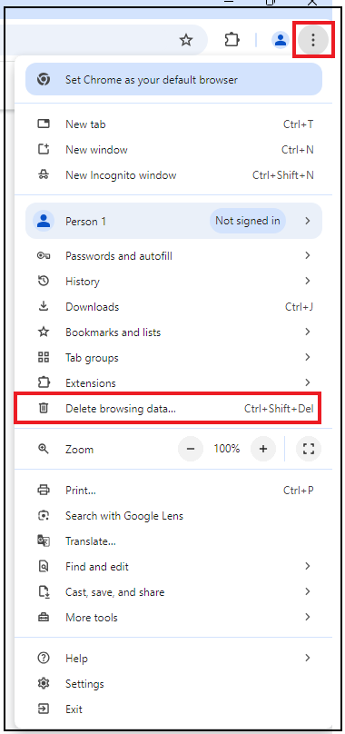Increase zoom with the plus button

coord(263,449)
